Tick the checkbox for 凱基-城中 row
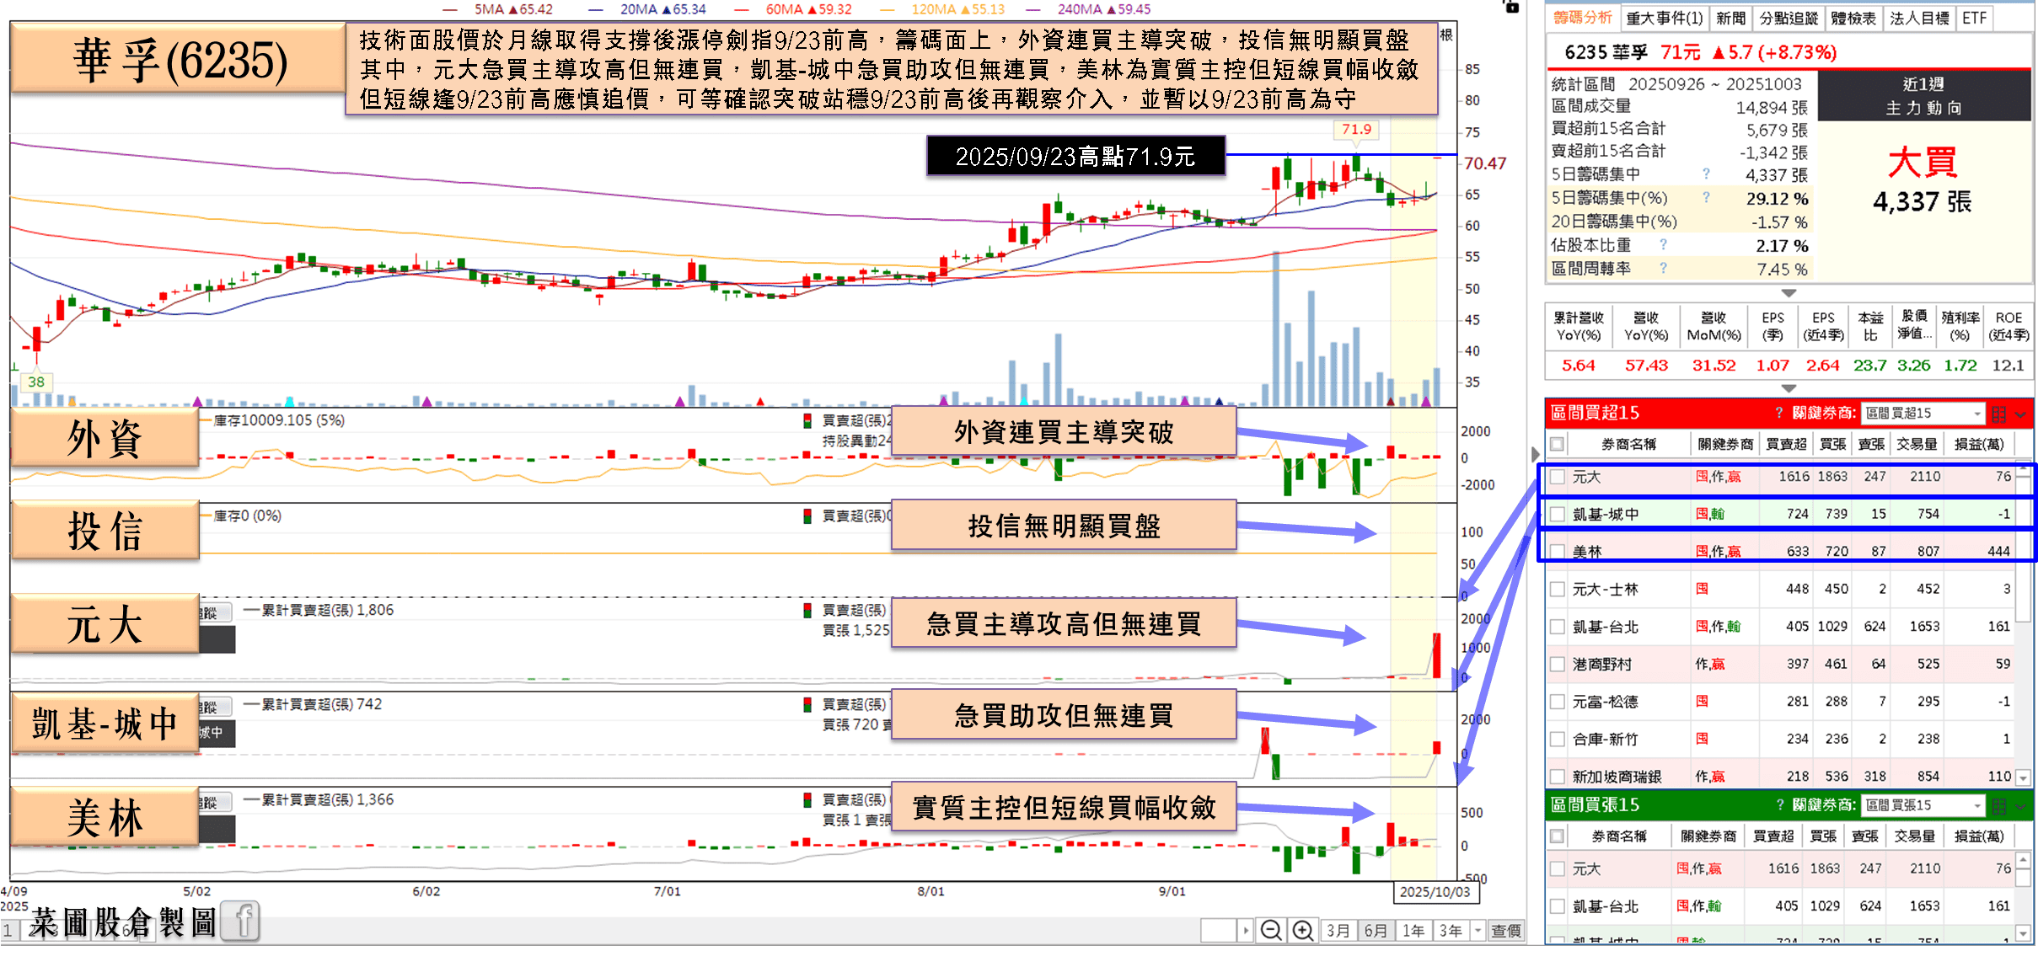Image resolution: width=2038 pixels, height=967 pixels. click(x=1558, y=514)
